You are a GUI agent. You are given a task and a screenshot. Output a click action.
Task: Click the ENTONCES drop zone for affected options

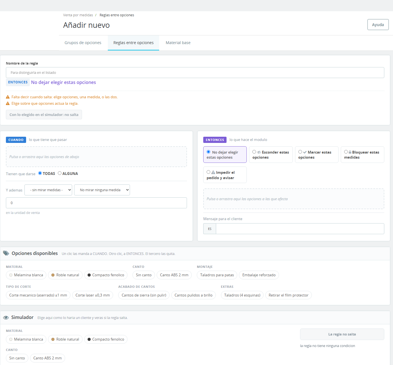(294, 199)
